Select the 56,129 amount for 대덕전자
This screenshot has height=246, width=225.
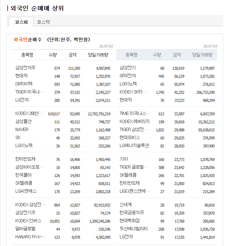tap(179, 76)
